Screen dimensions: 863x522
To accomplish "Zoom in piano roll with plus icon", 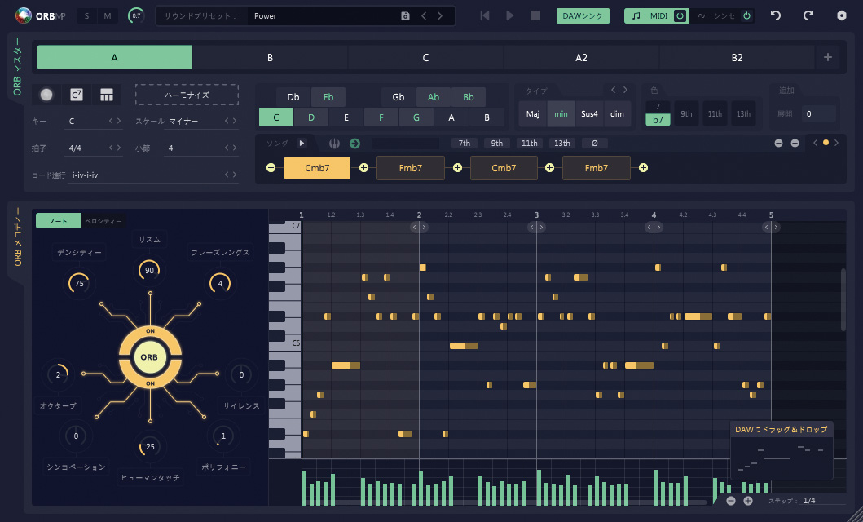I will (x=748, y=501).
